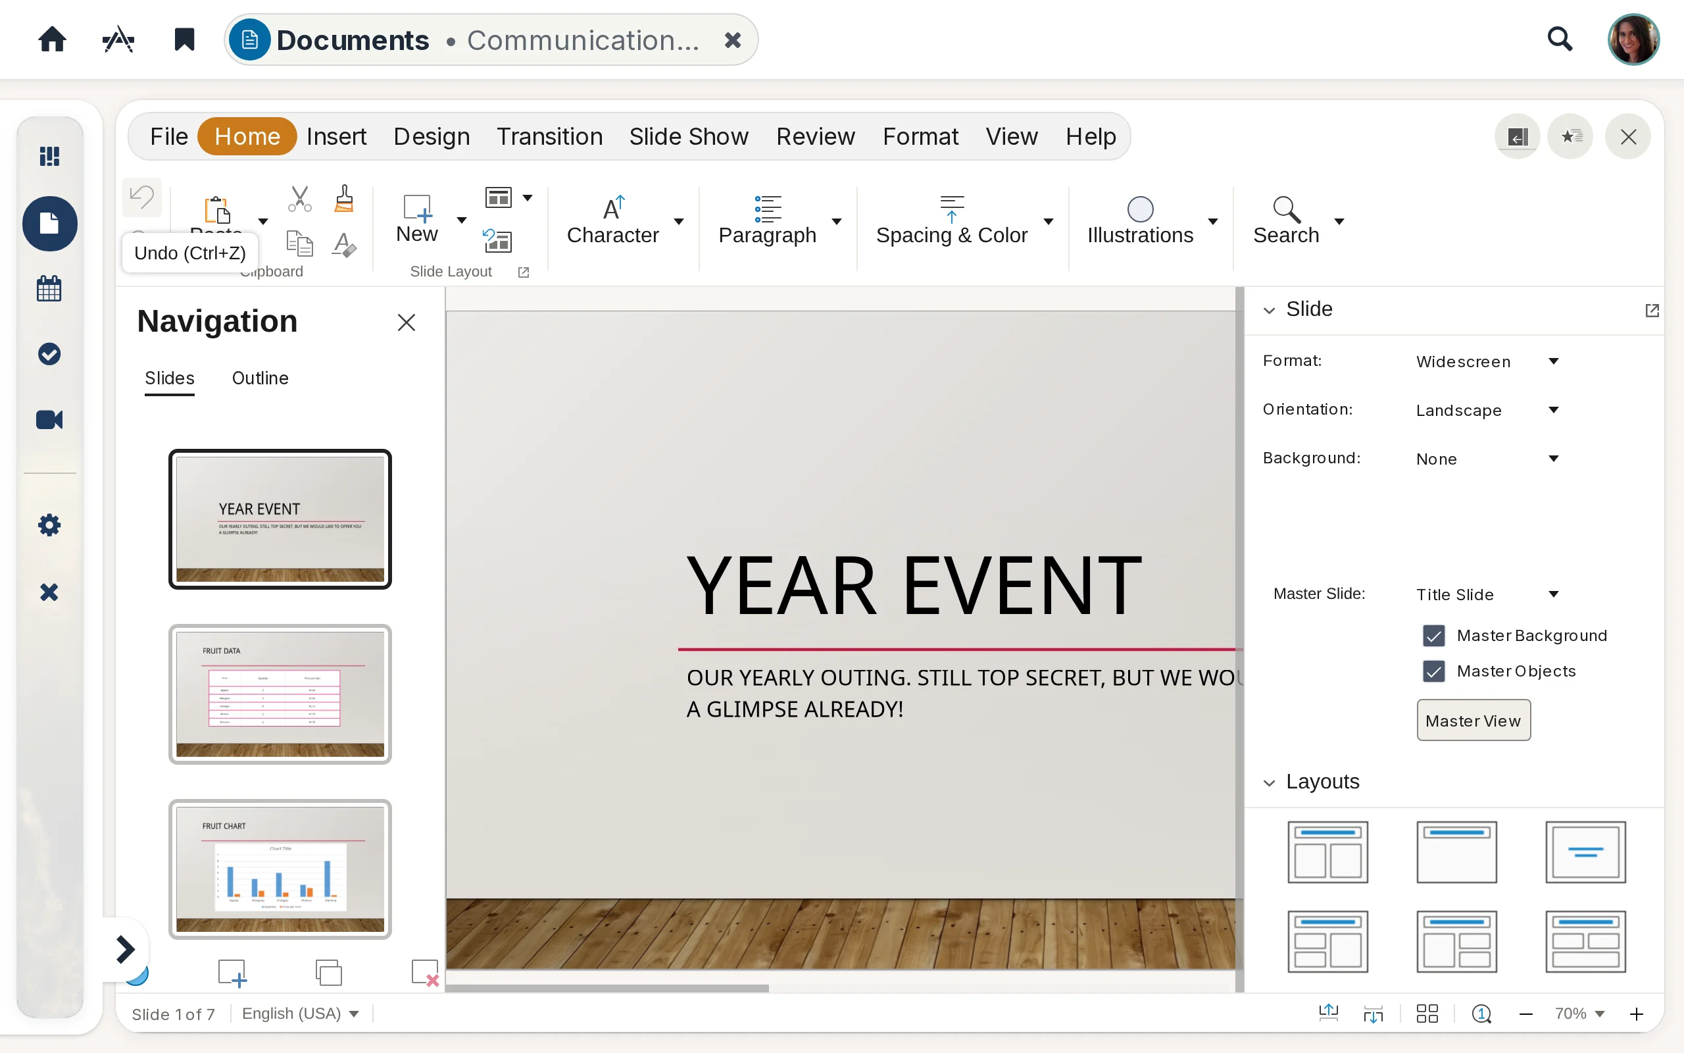This screenshot has height=1053, width=1684.
Task: Click the Home house icon
Action: [x=52, y=39]
